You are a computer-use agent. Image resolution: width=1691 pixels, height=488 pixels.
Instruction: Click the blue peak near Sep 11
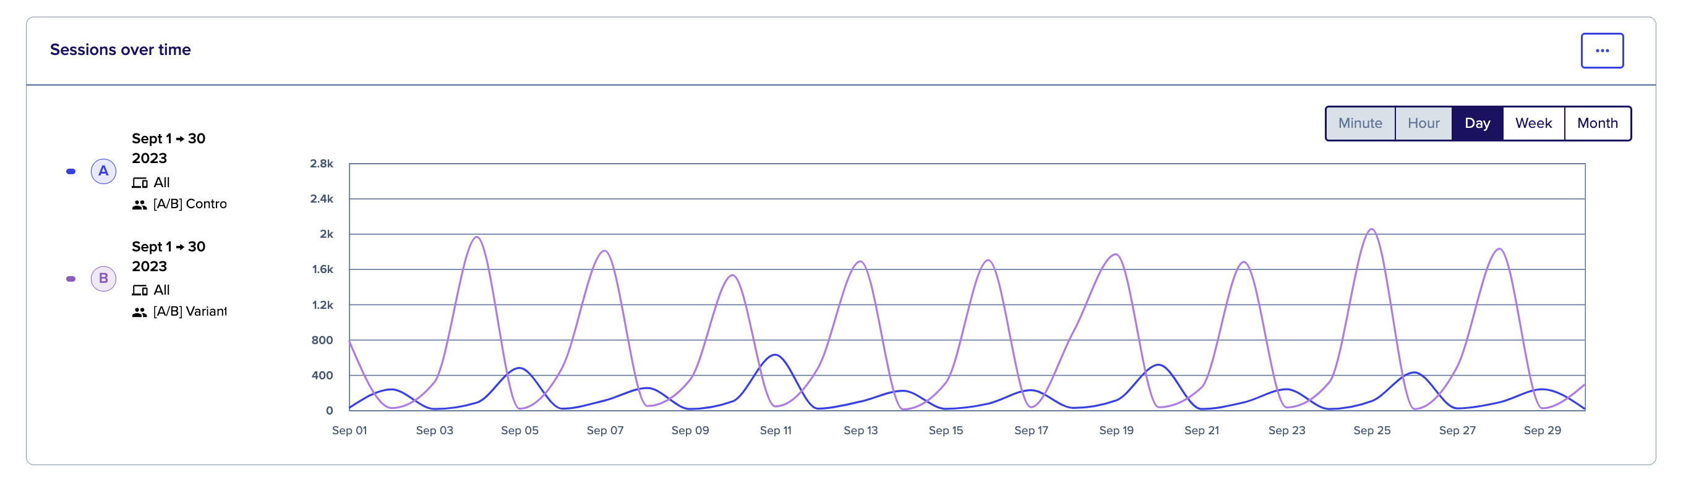click(775, 355)
